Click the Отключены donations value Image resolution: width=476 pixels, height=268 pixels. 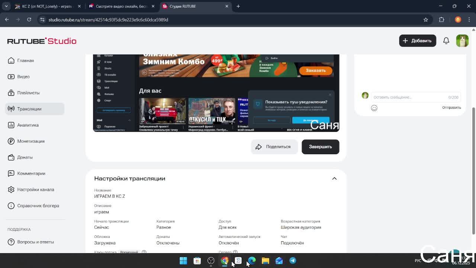pyautogui.click(x=168, y=243)
